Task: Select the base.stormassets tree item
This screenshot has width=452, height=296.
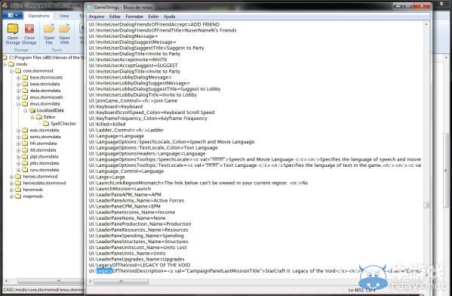Action: (x=46, y=77)
